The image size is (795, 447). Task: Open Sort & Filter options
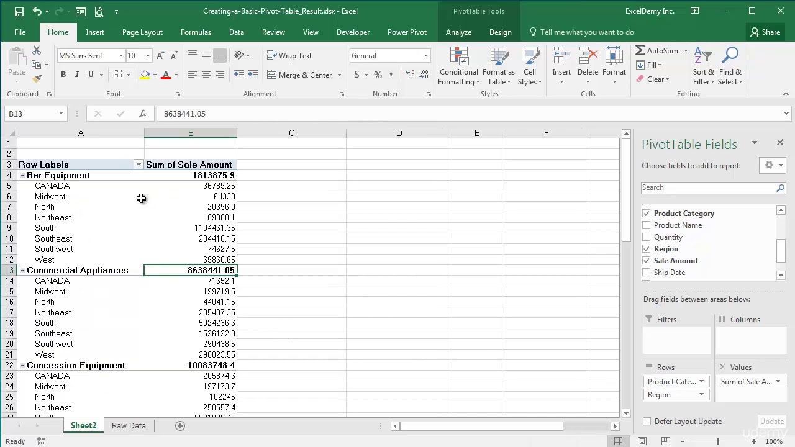click(x=704, y=66)
